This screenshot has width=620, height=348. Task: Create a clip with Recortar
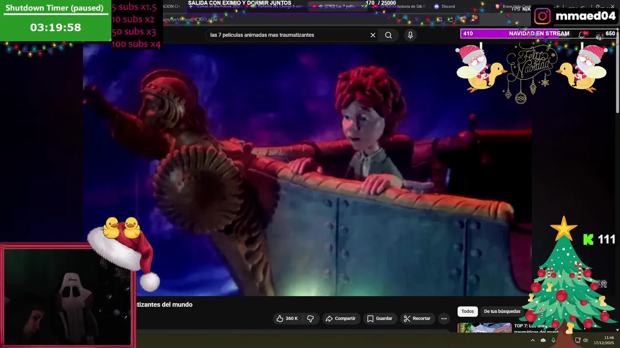[417, 319]
